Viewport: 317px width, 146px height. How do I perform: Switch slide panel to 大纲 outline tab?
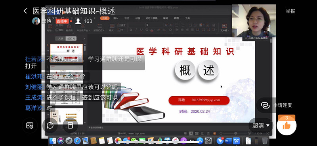[x=61, y=38]
